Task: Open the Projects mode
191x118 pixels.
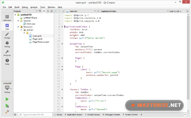Action: tap(7, 53)
